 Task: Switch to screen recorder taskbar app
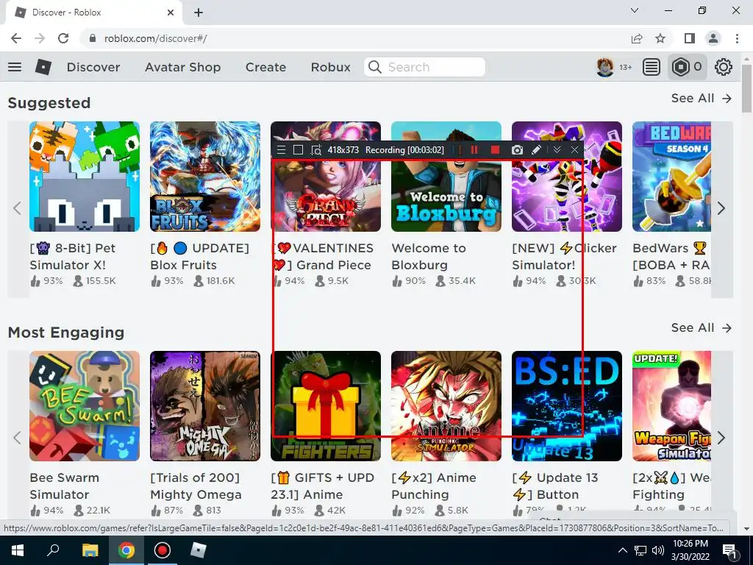[163, 550]
